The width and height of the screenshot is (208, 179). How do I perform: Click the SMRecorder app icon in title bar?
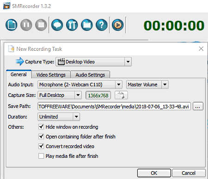tap(6, 6)
